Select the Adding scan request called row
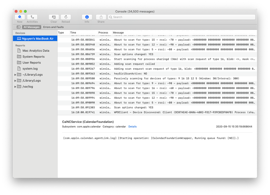The height and width of the screenshot is (195, 270). tap(157, 64)
